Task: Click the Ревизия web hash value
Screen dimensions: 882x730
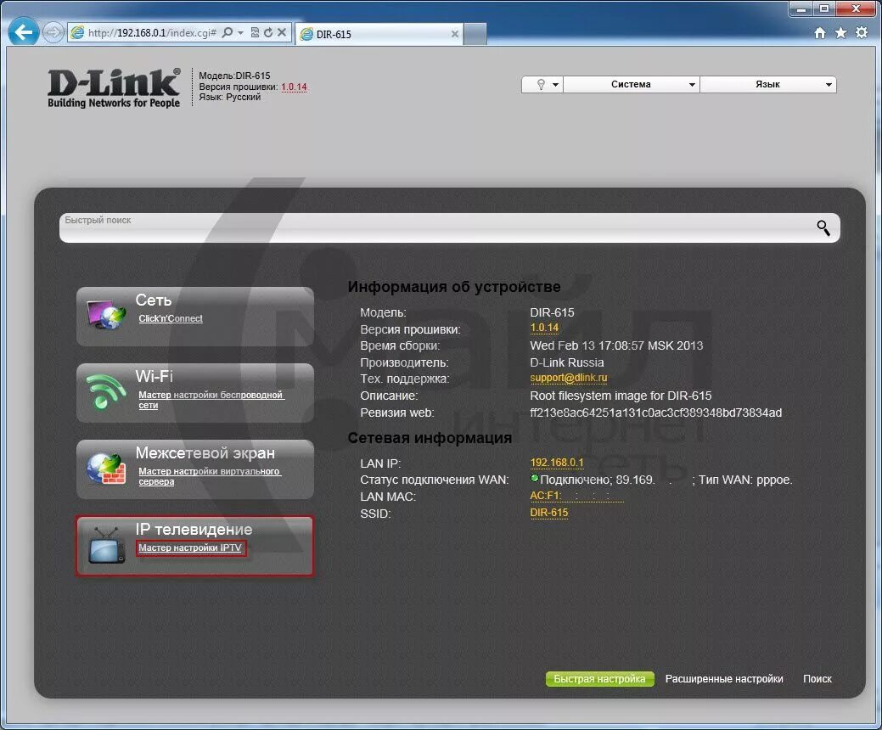Action: coord(656,413)
